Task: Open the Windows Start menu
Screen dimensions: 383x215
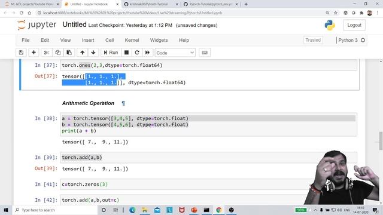Action: pyautogui.click(x=6, y=210)
